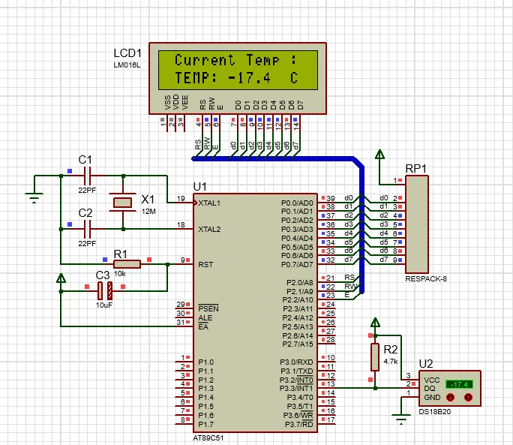The width and height of the screenshot is (513, 445).
Task: Click the 'P2.7/A15' pin label
Action: coord(298,344)
